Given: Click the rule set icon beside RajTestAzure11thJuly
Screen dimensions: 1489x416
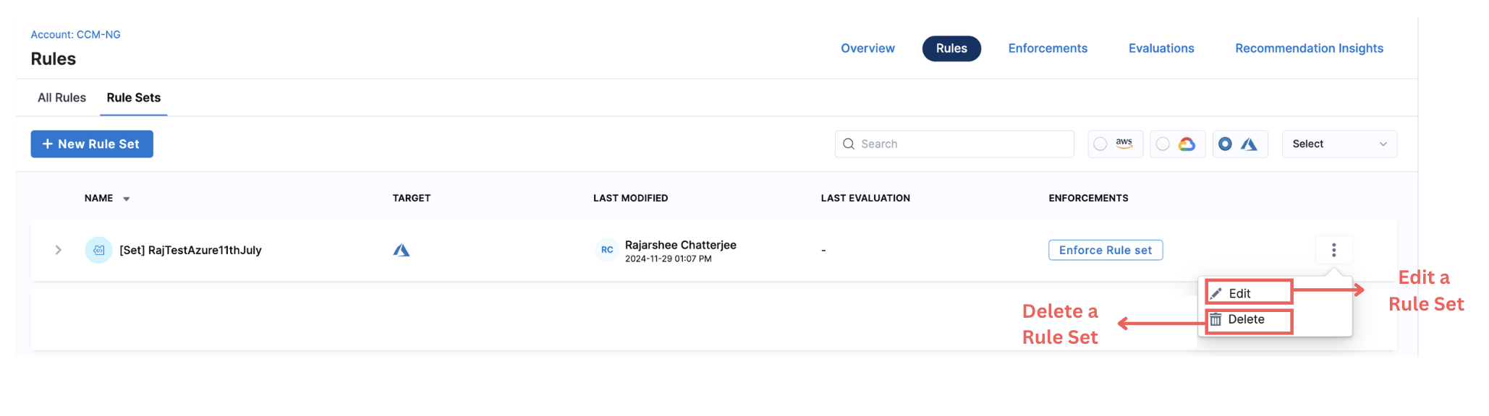Looking at the screenshot, I should coord(98,250).
